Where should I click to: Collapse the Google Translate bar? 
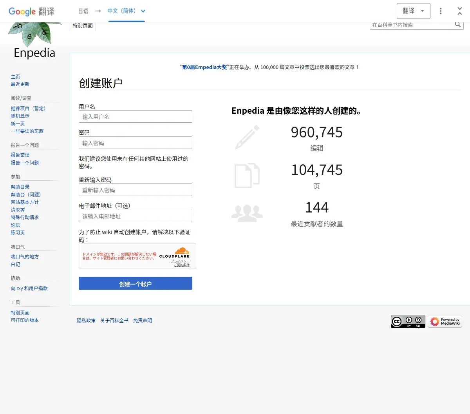459,11
